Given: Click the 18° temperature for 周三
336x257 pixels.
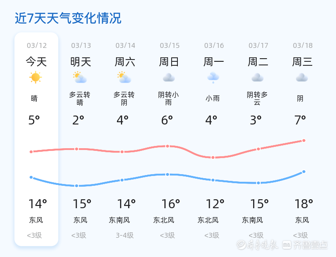Looking at the screenshot, I should [x=304, y=204].
